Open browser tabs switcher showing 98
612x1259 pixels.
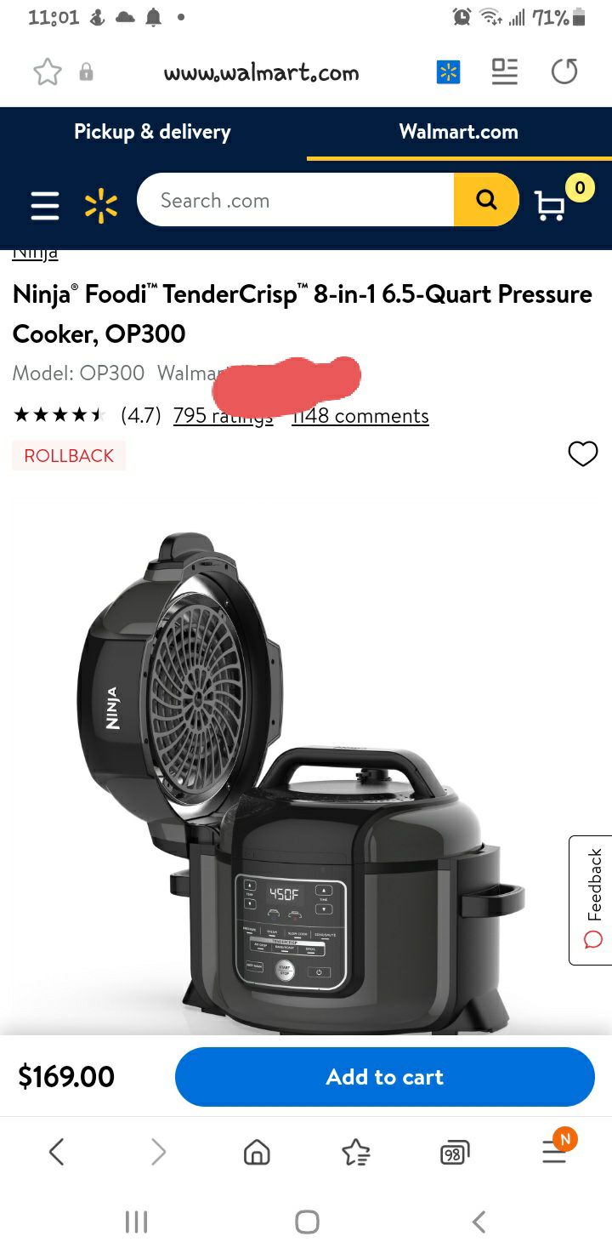pyautogui.click(x=455, y=1153)
